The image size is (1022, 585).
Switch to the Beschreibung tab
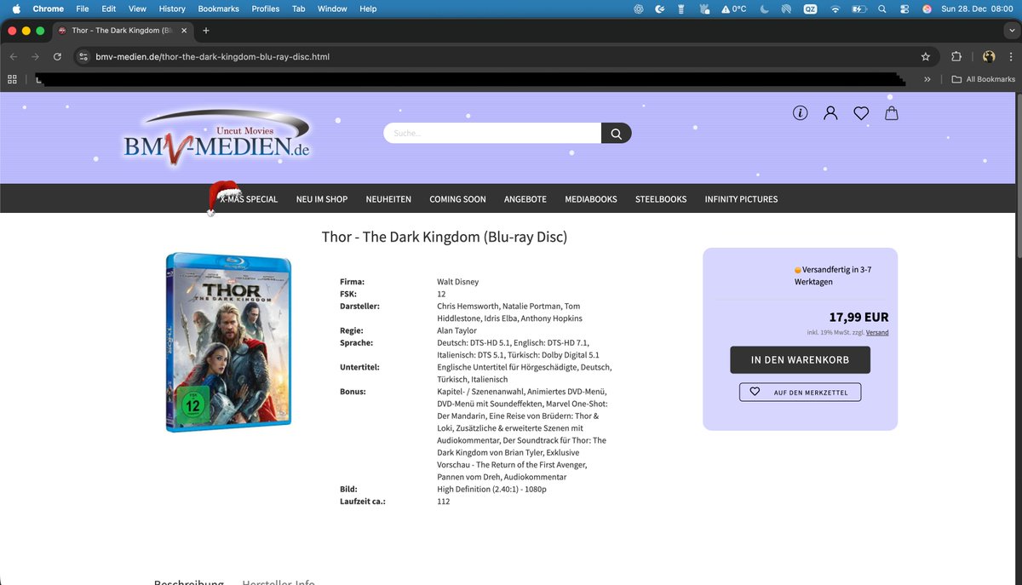[x=188, y=582]
